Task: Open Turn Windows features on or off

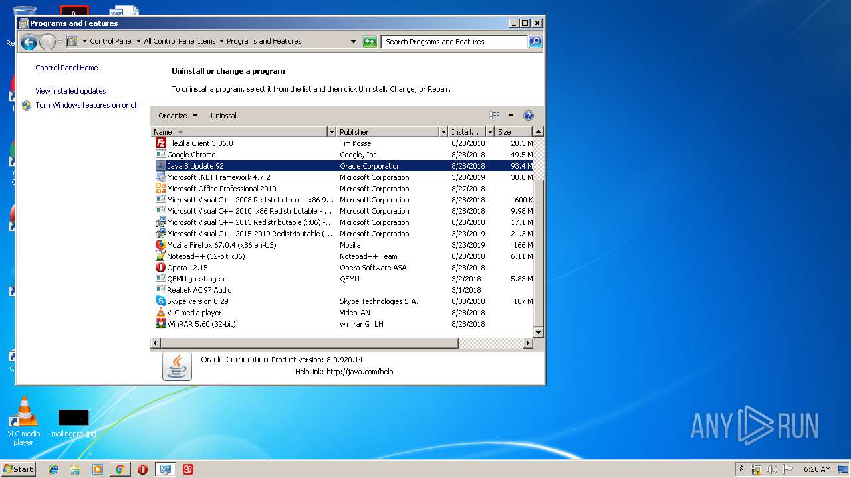Action: tap(87, 105)
